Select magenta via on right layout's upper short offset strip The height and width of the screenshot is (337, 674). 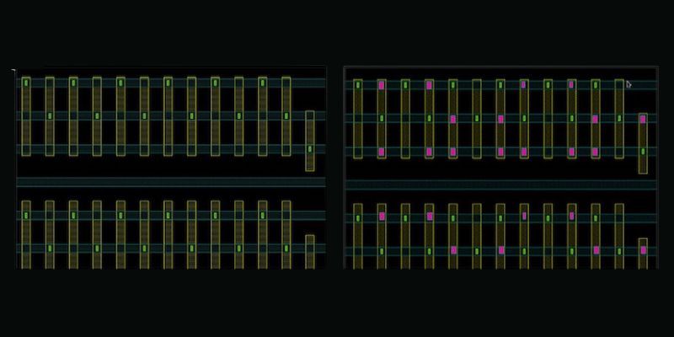click(643, 120)
